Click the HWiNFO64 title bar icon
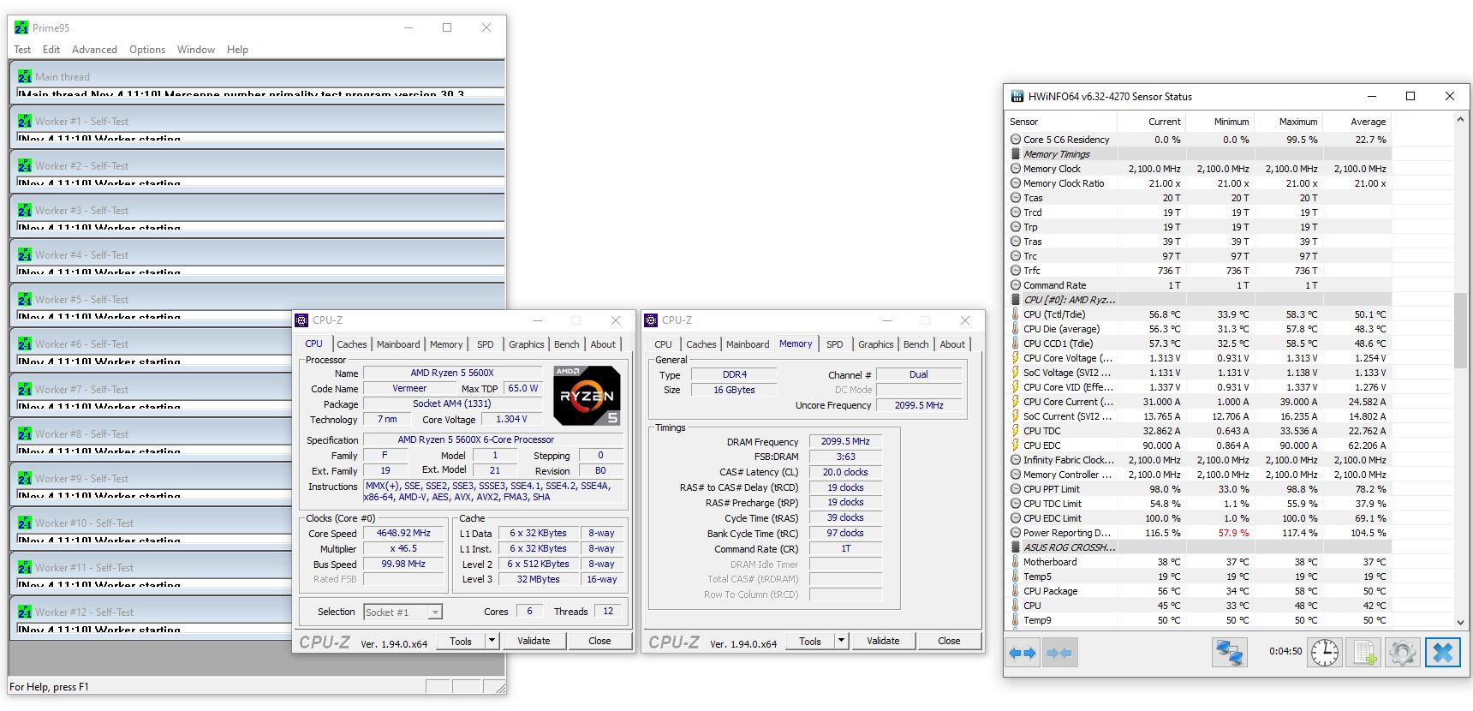This screenshot has height=711, width=1473. click(1017, 96)
